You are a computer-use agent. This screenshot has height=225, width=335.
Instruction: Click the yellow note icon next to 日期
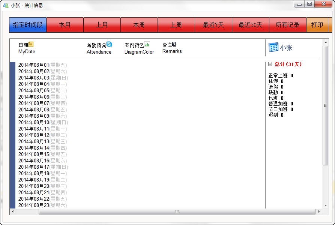pyautogui.click(x=32, y=44)
